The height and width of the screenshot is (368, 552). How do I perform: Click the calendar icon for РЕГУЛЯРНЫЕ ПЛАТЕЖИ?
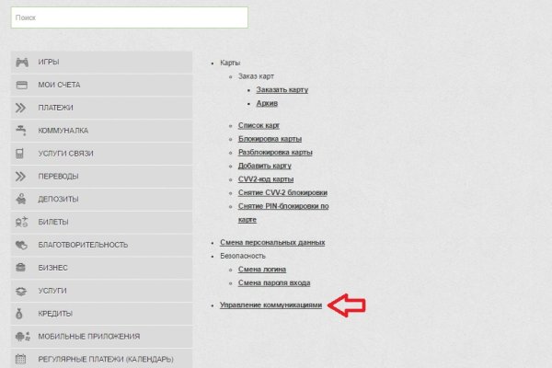[20, 359]
